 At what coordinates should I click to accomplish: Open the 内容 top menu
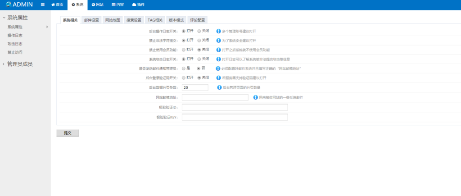[x=118, y=5]
